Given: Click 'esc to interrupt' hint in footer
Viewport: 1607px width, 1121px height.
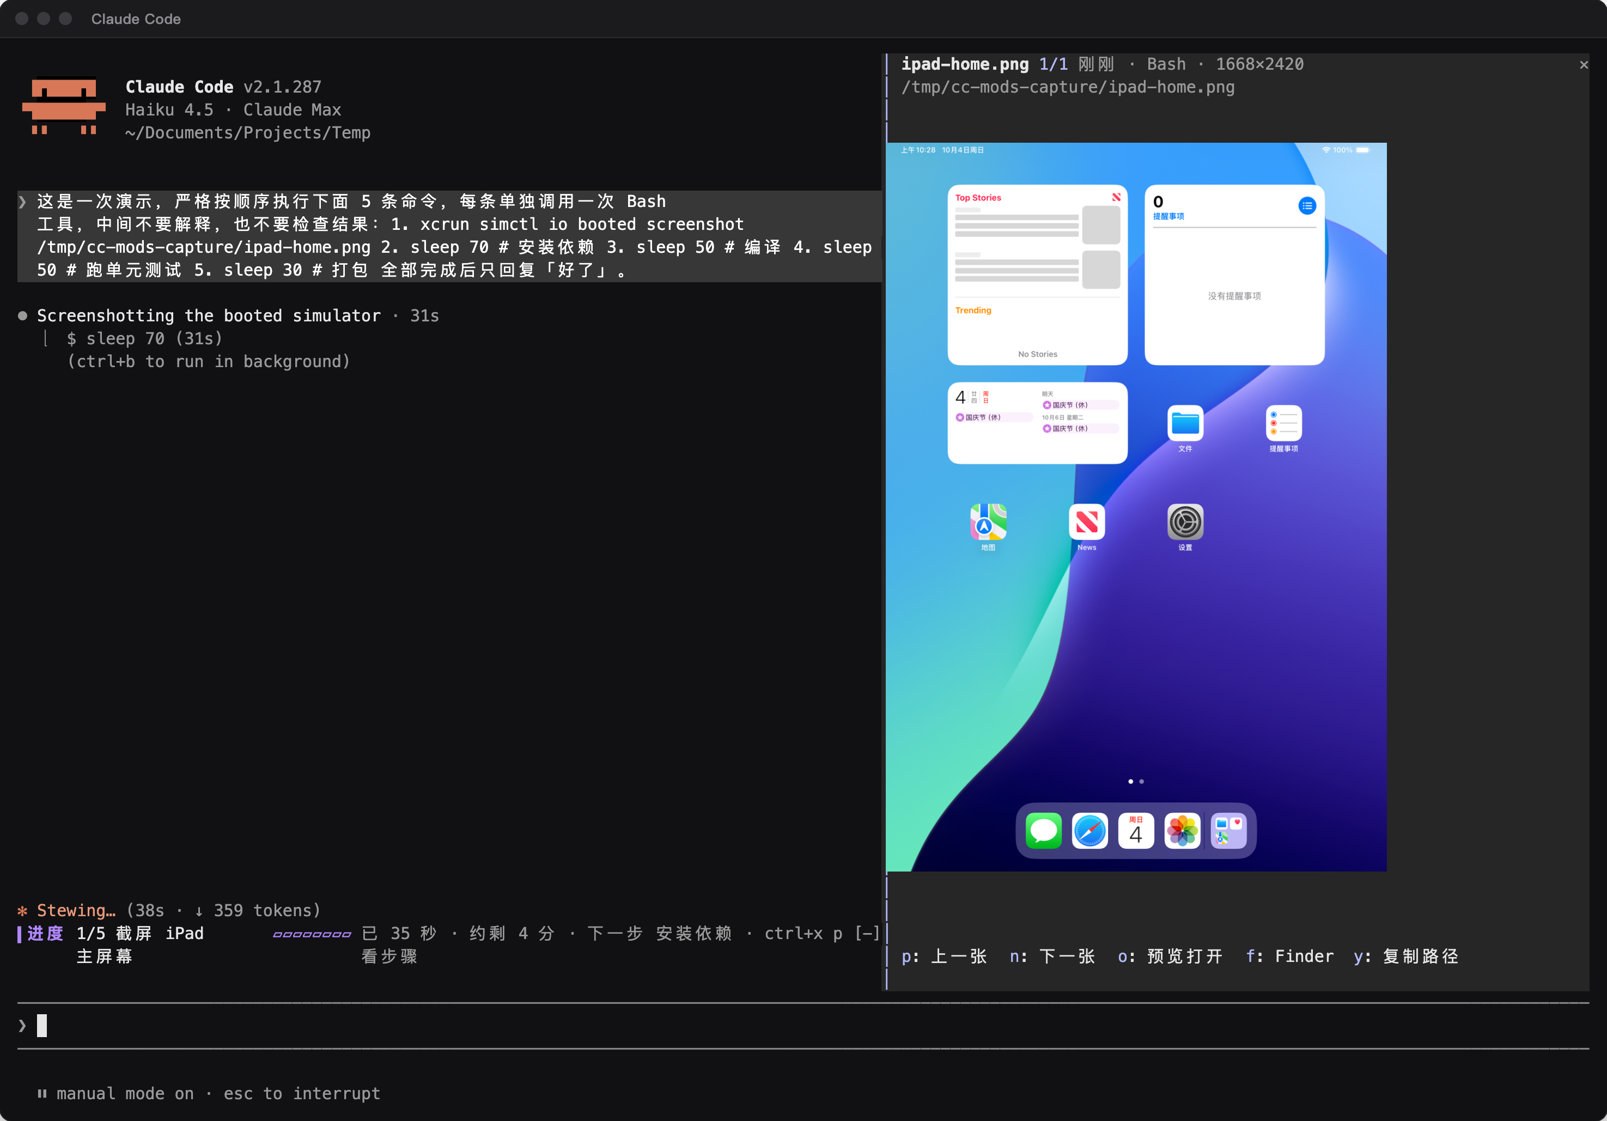Looking at the screenshot, I should 302,1094.
